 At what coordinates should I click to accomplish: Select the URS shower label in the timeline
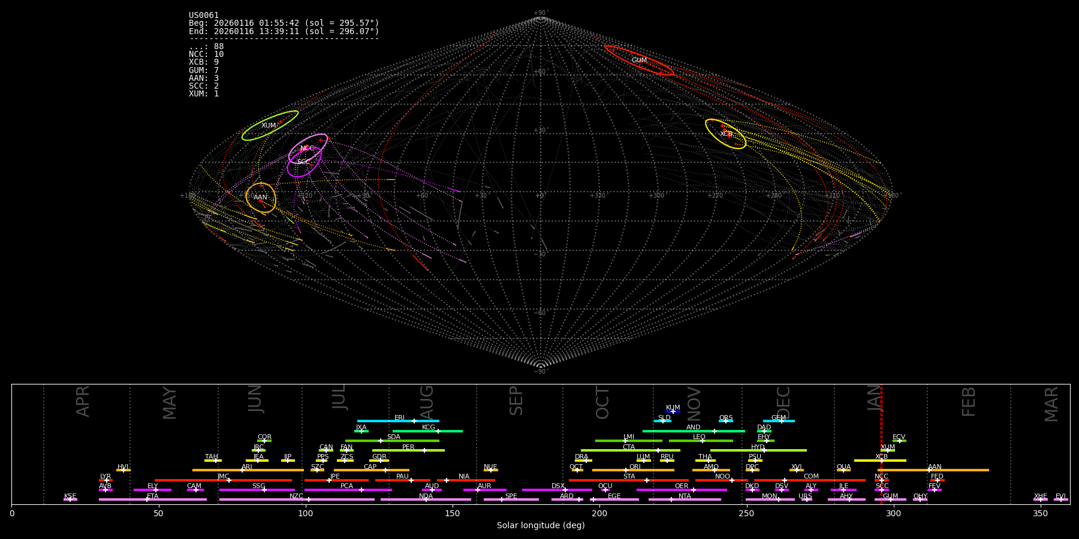point(805,496)
